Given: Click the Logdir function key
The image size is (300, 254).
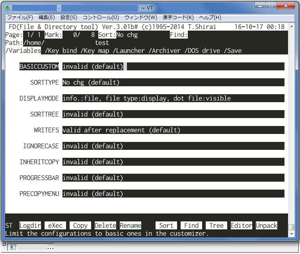Looking at the screenshot, I should tap(30, 225).
